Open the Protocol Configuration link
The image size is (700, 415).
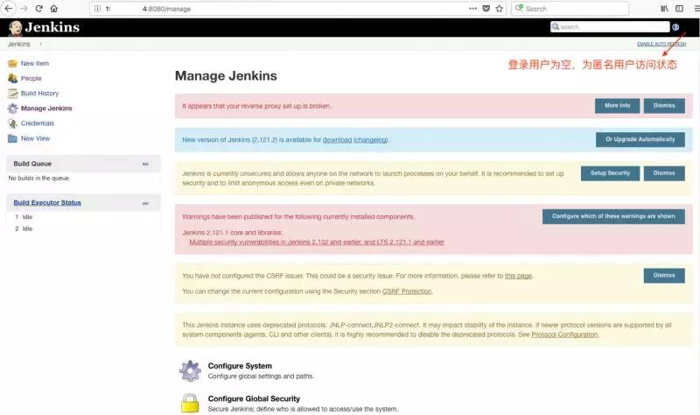[564, 334]
